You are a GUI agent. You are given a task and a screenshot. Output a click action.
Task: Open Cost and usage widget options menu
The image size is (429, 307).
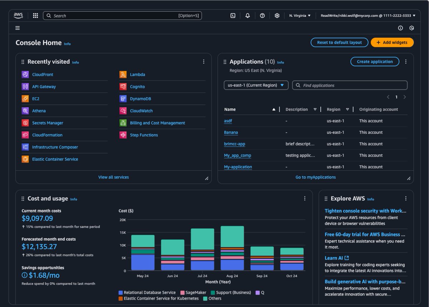pos(305,198)
